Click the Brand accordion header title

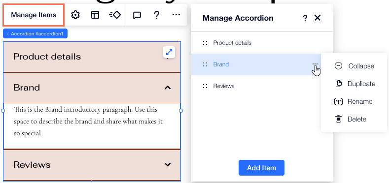click(27, 88)
